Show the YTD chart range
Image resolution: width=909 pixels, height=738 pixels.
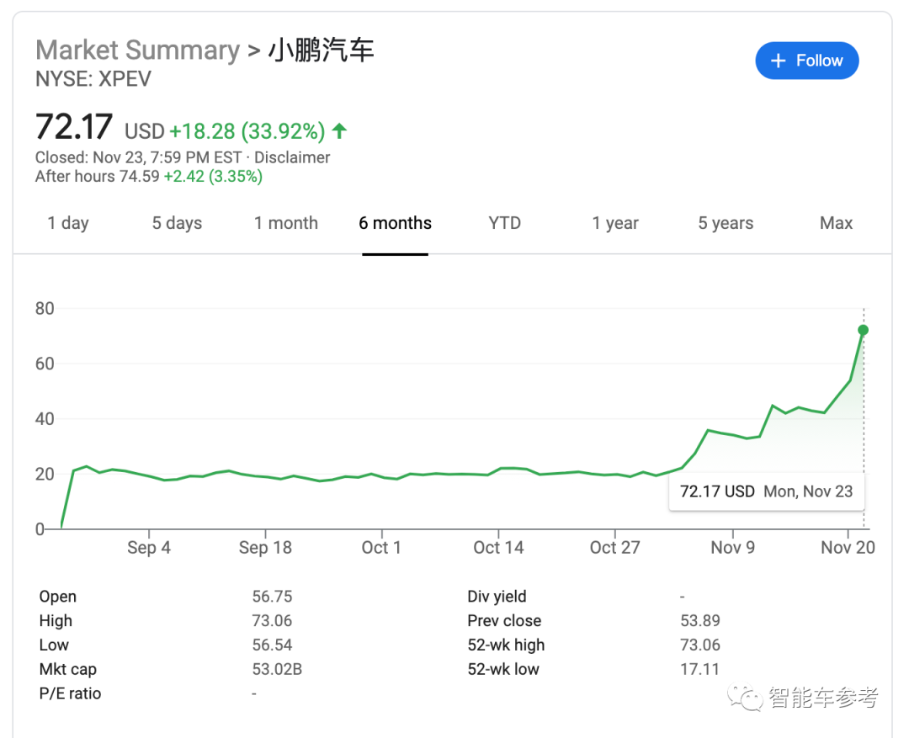504,223
